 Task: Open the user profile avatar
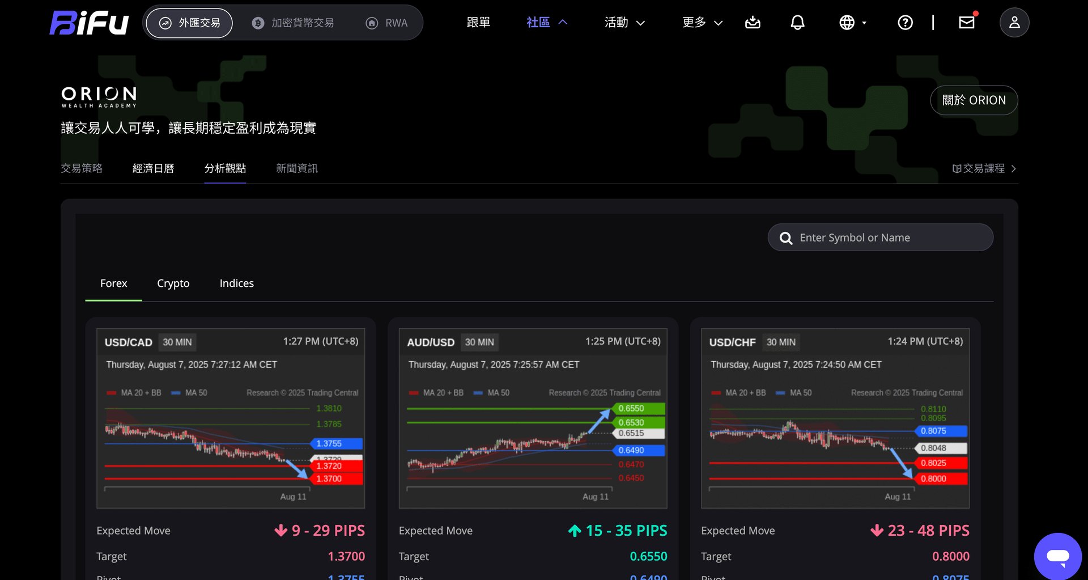click(x=1014, y=23)
